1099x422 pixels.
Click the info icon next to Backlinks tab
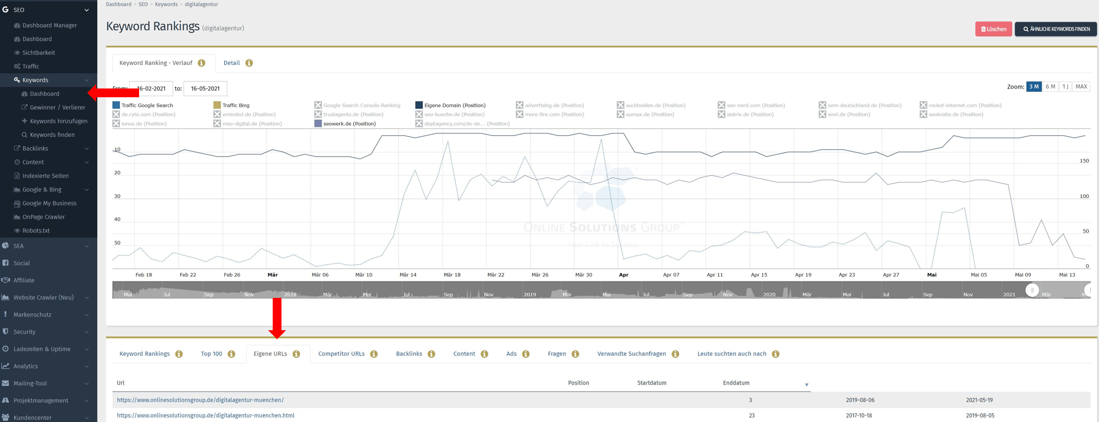tap(432, 354)
